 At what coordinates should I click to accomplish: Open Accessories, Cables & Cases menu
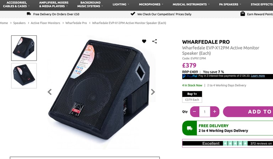(x=16, y=5)
